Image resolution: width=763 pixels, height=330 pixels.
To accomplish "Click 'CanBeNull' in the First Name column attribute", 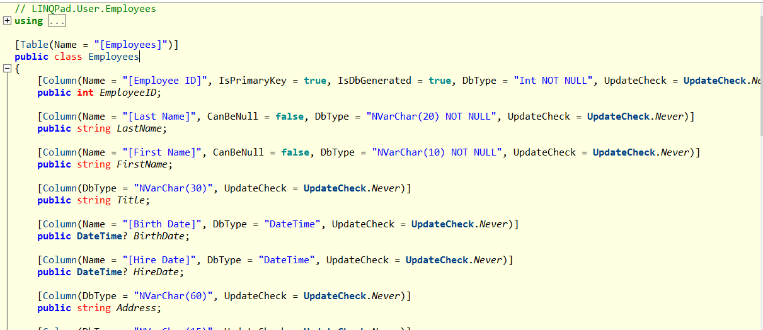I will (x=238, y=152).
